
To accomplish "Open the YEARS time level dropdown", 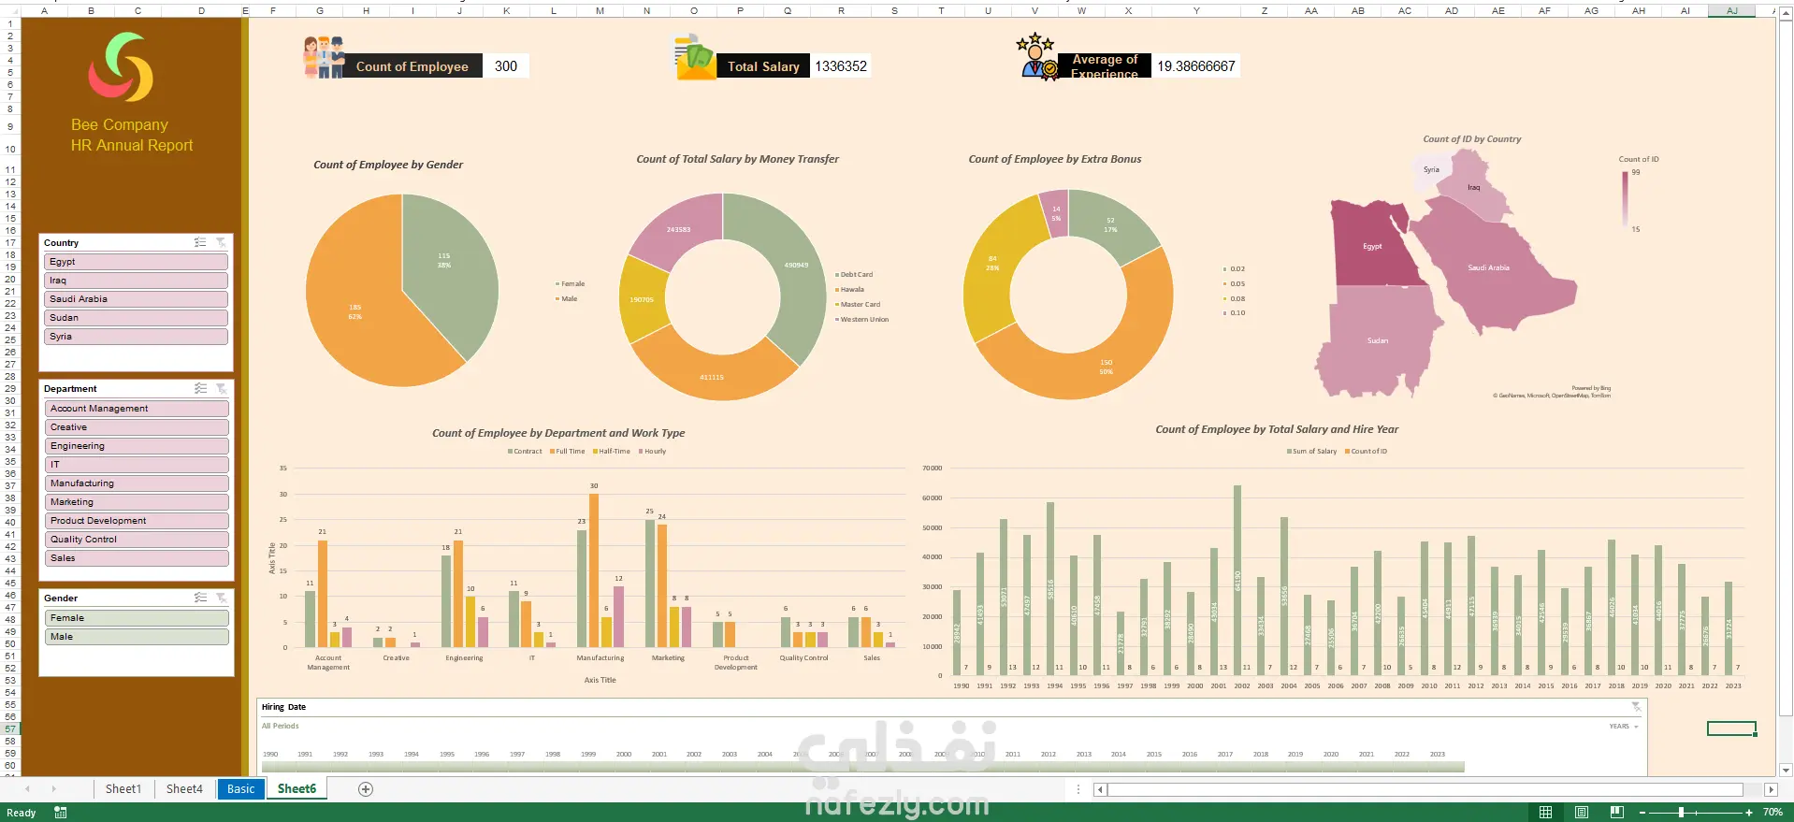I will 1624,726.
